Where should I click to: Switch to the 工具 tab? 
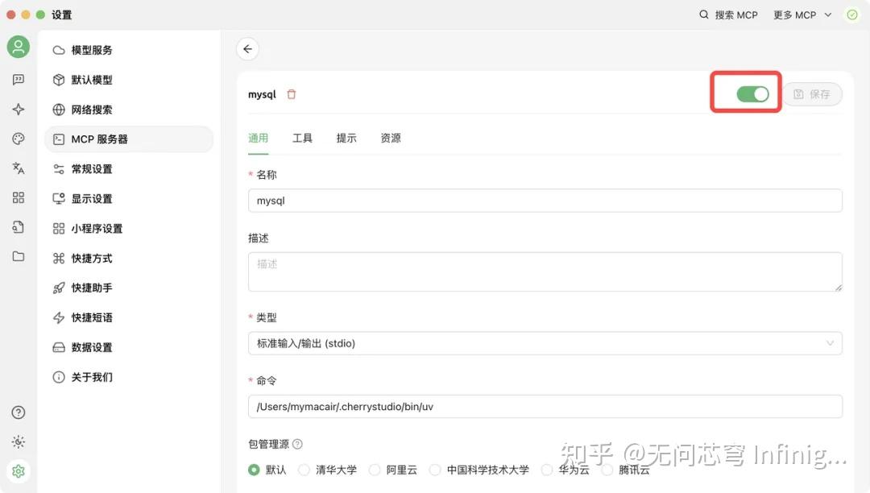coord(302,138)
